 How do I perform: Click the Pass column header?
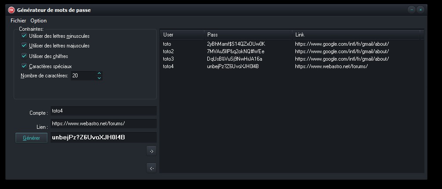248,34
